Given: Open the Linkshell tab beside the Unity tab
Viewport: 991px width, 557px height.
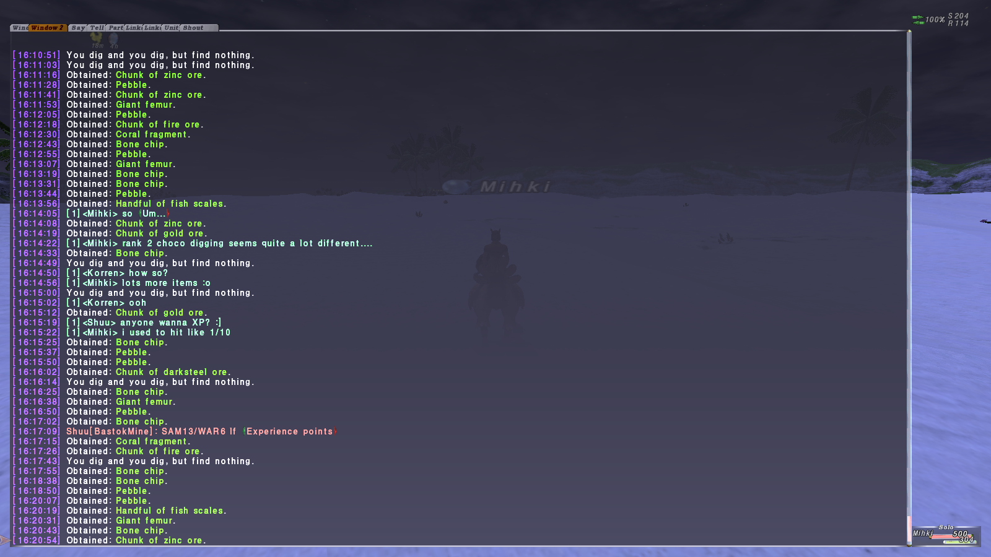Looking at the screenshot, I should pos(152,28).
